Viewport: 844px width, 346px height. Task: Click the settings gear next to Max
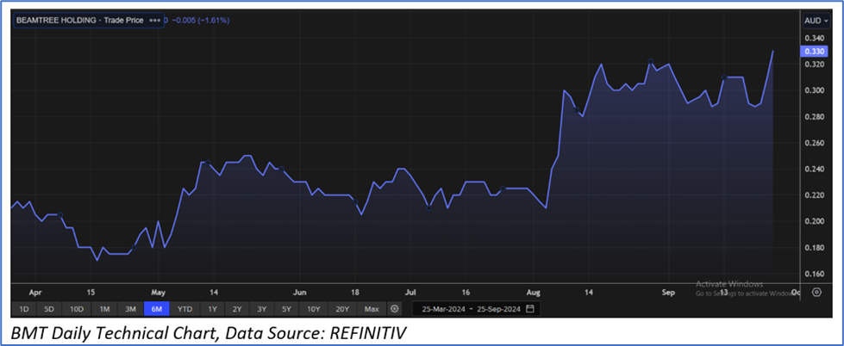pos(395,308)
